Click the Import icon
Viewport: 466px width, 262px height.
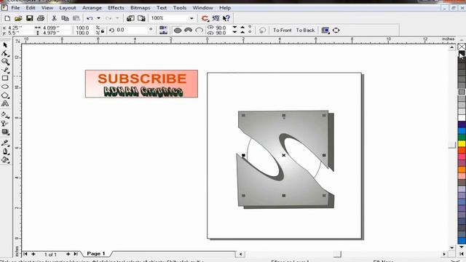coord(130,18)
